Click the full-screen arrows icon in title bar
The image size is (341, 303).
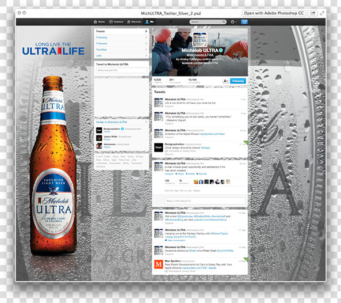pos(322,13)
